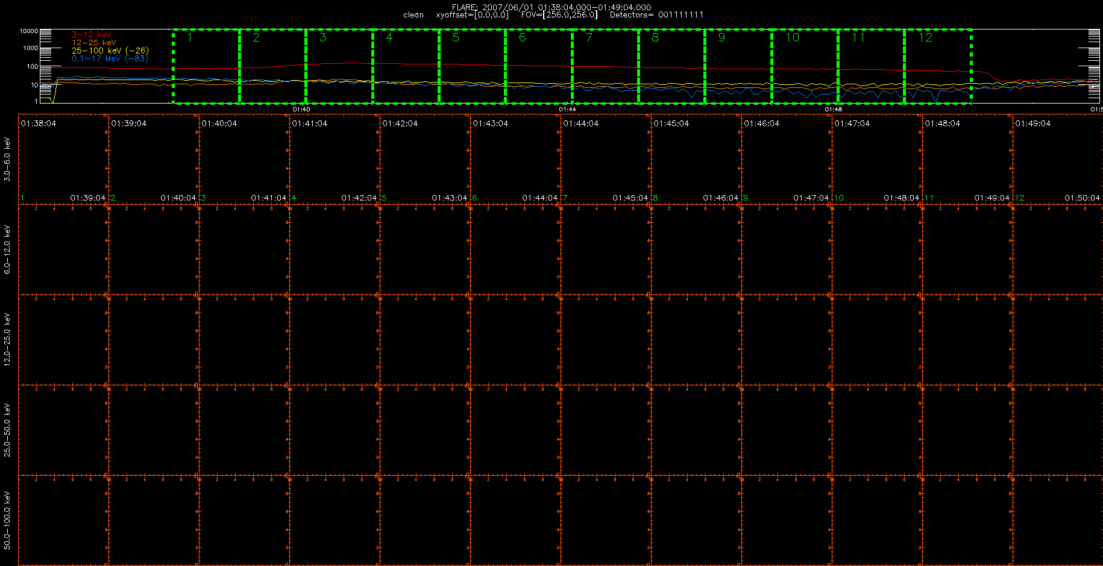The image size is (1103, 566).
Task: Pick interval 3 label in the light curve
Action: tap(323, 37)
